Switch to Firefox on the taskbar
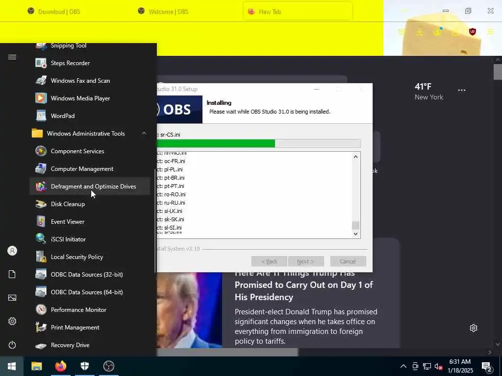 (60, 366)
